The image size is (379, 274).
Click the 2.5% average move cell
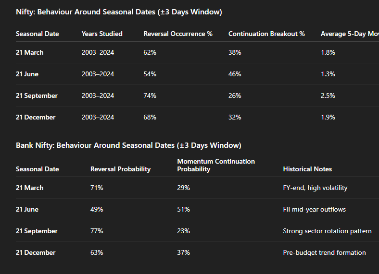click(x=328, y=95)
